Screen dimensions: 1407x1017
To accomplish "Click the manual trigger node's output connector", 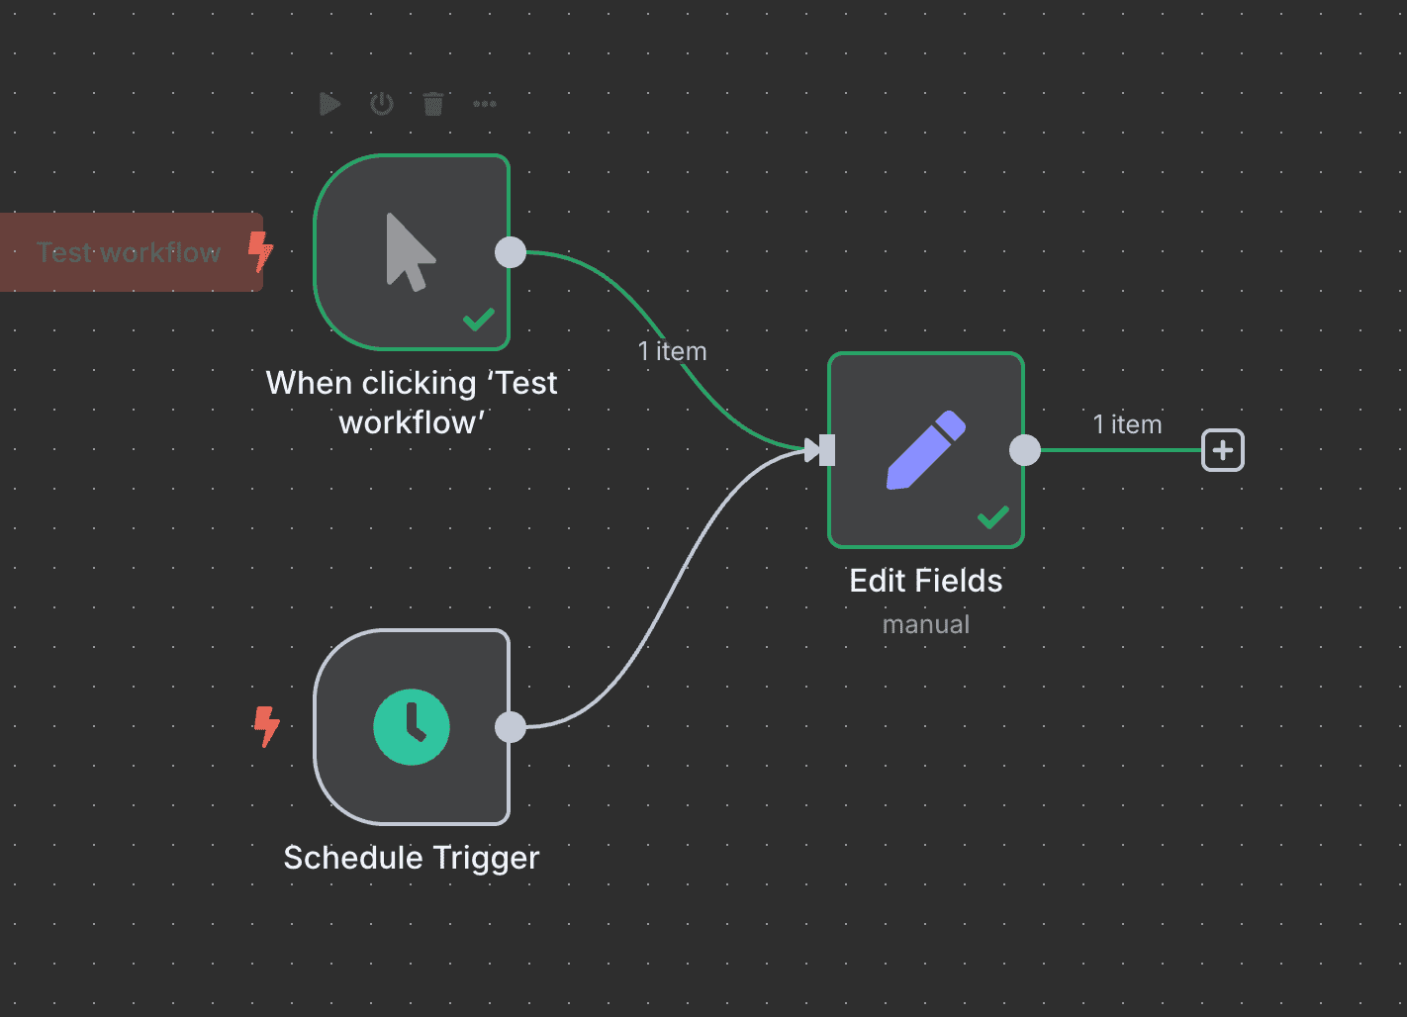I will 511,252.
